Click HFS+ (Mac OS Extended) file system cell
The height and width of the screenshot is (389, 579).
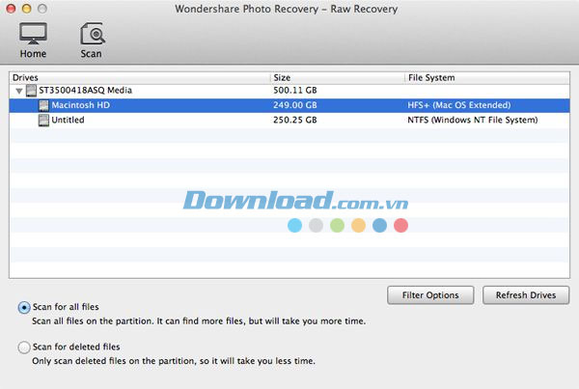click(459, 105)
